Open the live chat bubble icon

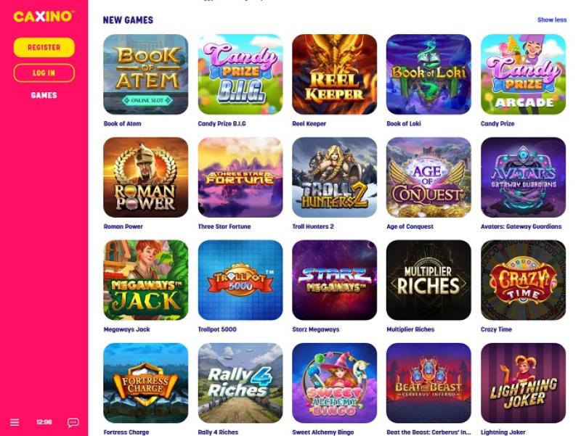click(x=73, y=422)
